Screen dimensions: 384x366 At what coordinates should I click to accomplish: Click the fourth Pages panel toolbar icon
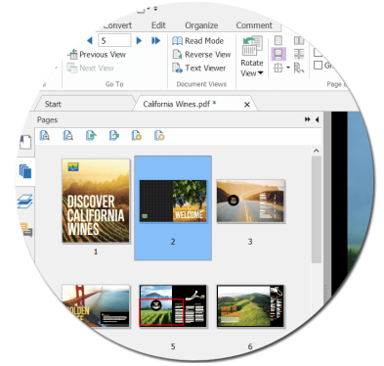114,135
